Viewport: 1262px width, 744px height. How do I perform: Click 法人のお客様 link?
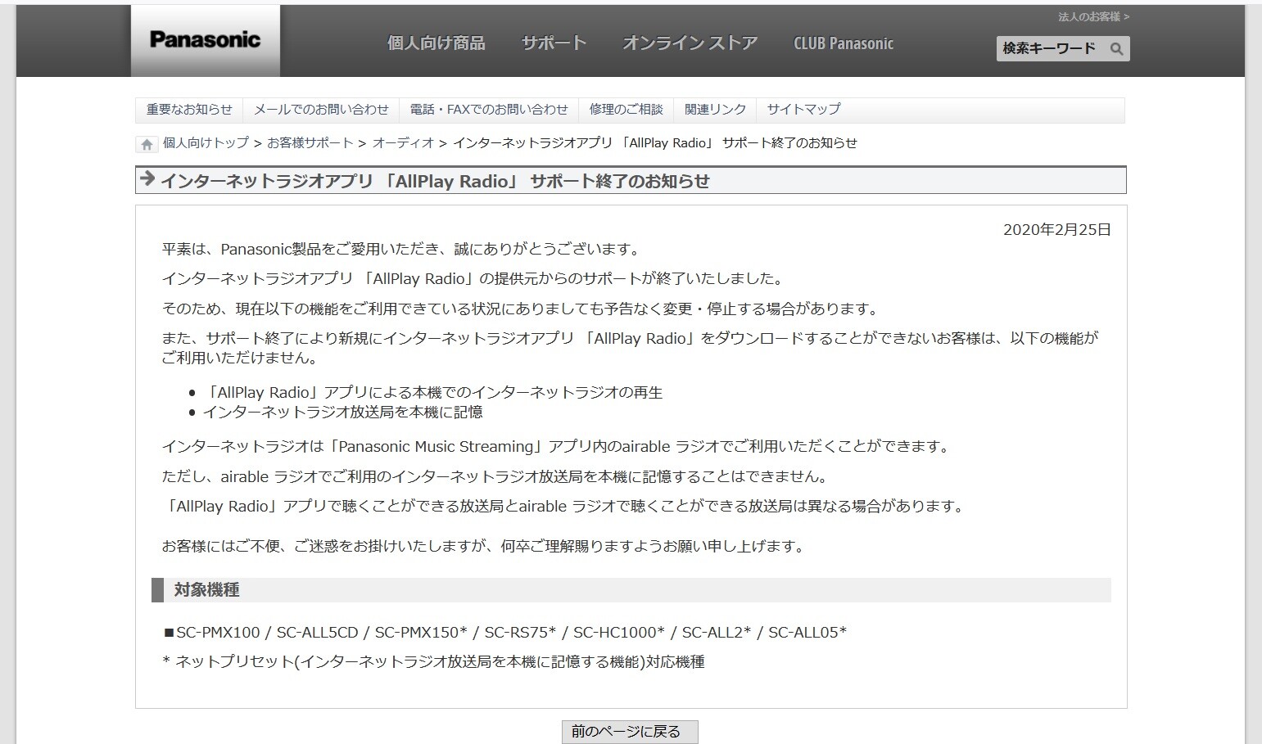tap(1093, 16)
